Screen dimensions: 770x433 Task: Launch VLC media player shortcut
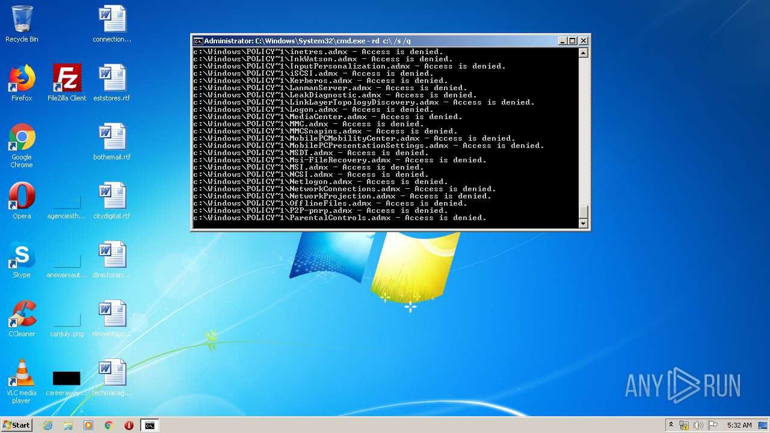click(x=22, y=381)
